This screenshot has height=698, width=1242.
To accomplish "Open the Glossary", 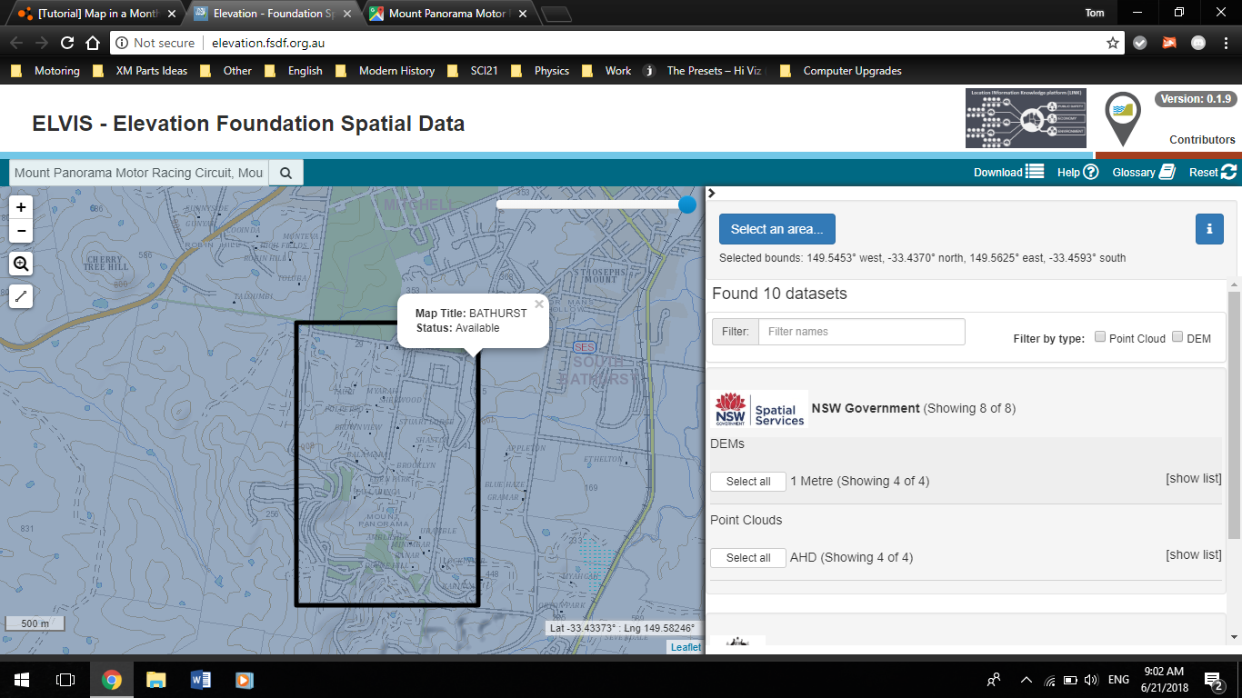I will (1144, 172).
